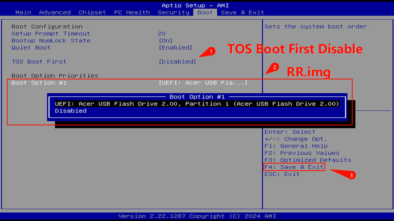Image resolution: width=394 pixels, height=221 pixels.
Task: Click the Enter: Select hint
Action: [290, 132]
